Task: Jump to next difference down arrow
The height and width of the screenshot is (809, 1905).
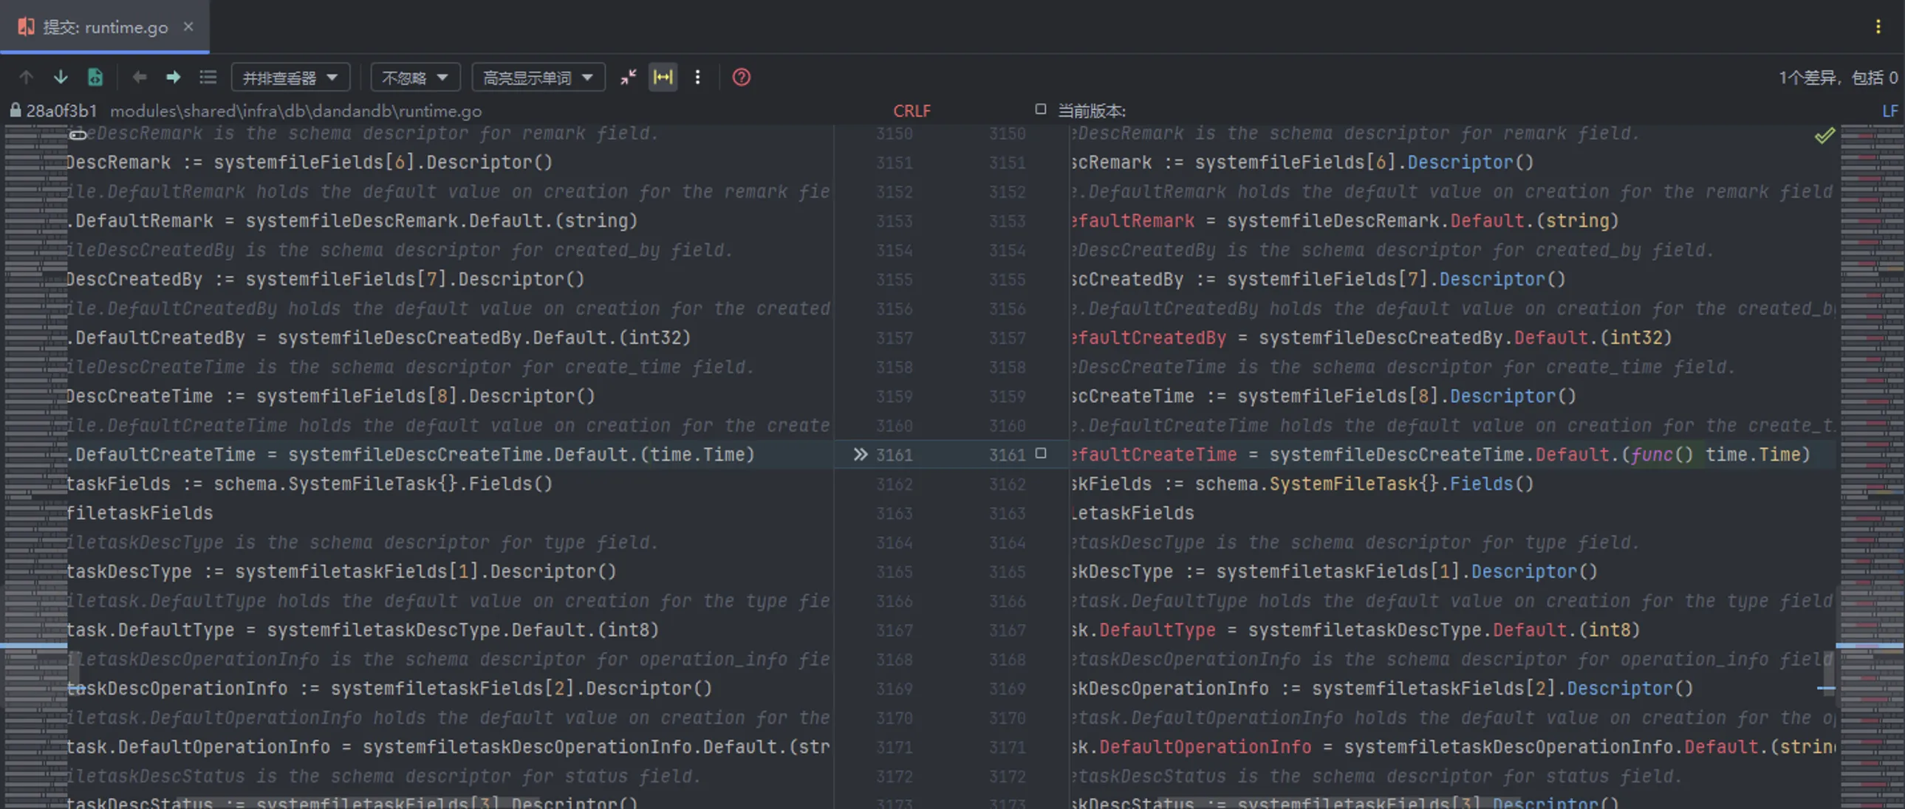Action: click(61, 77)
